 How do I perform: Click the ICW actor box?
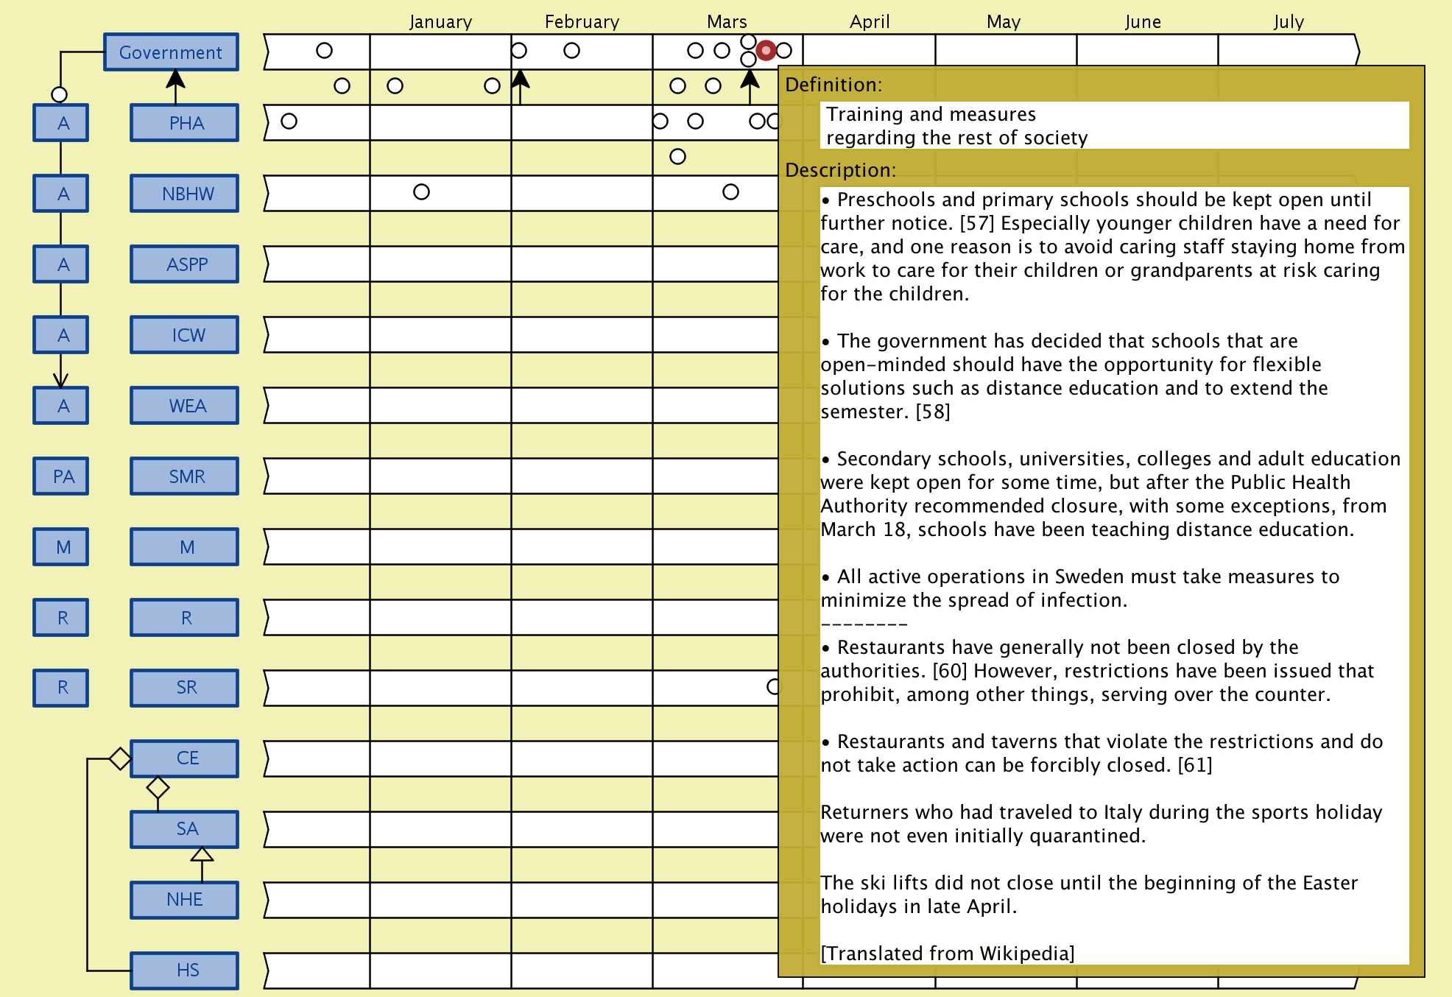tap(185, 335)
